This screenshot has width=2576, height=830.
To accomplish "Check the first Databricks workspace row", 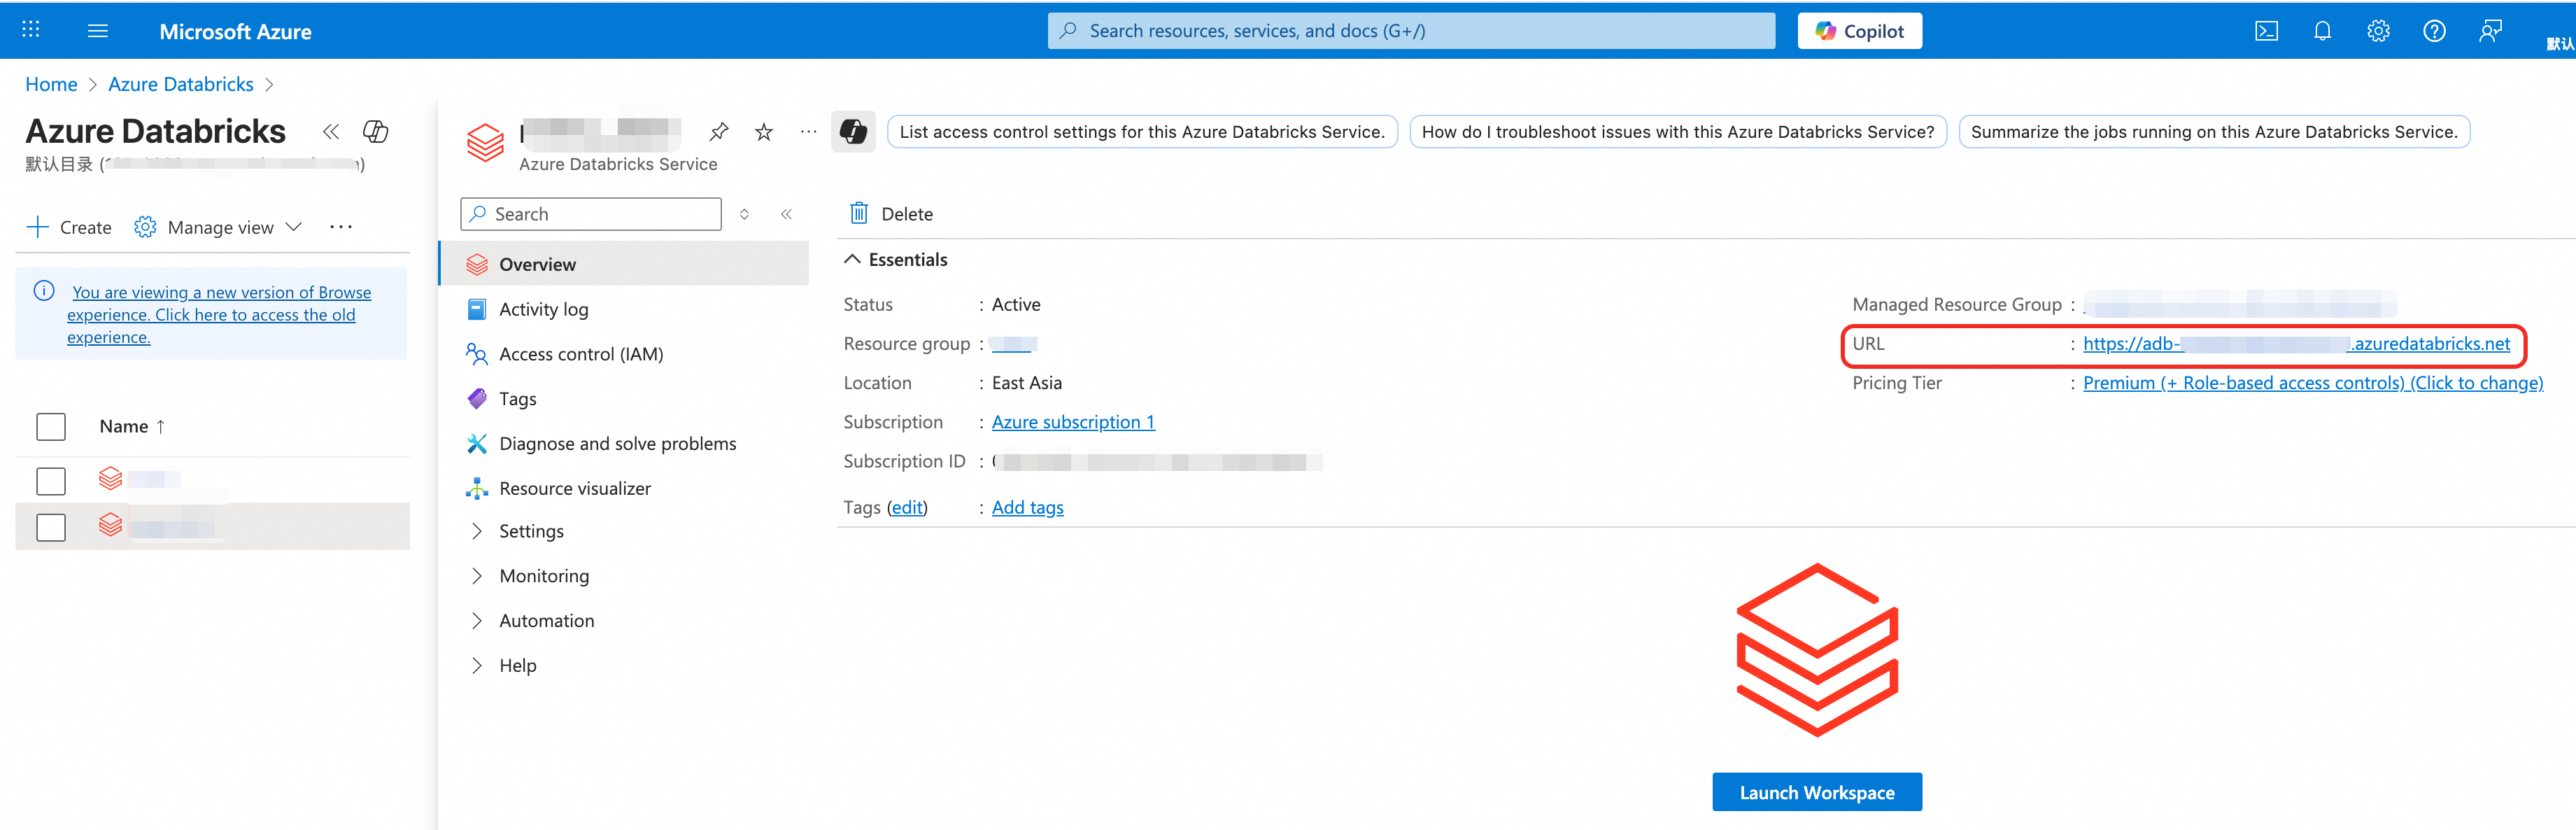I will (x=51, y=481).
